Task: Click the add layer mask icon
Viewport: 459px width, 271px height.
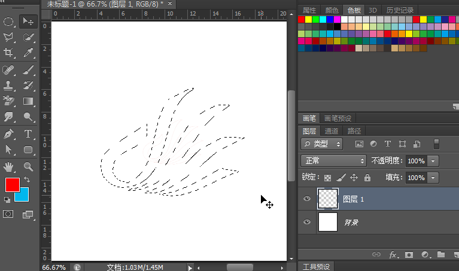Action: [409, 255]
